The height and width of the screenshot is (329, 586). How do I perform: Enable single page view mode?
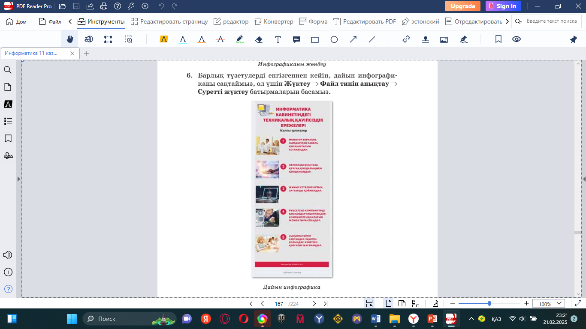point(389,304)
